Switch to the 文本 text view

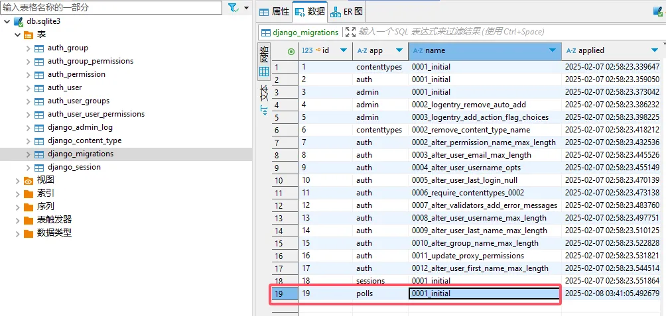point(264,101)
